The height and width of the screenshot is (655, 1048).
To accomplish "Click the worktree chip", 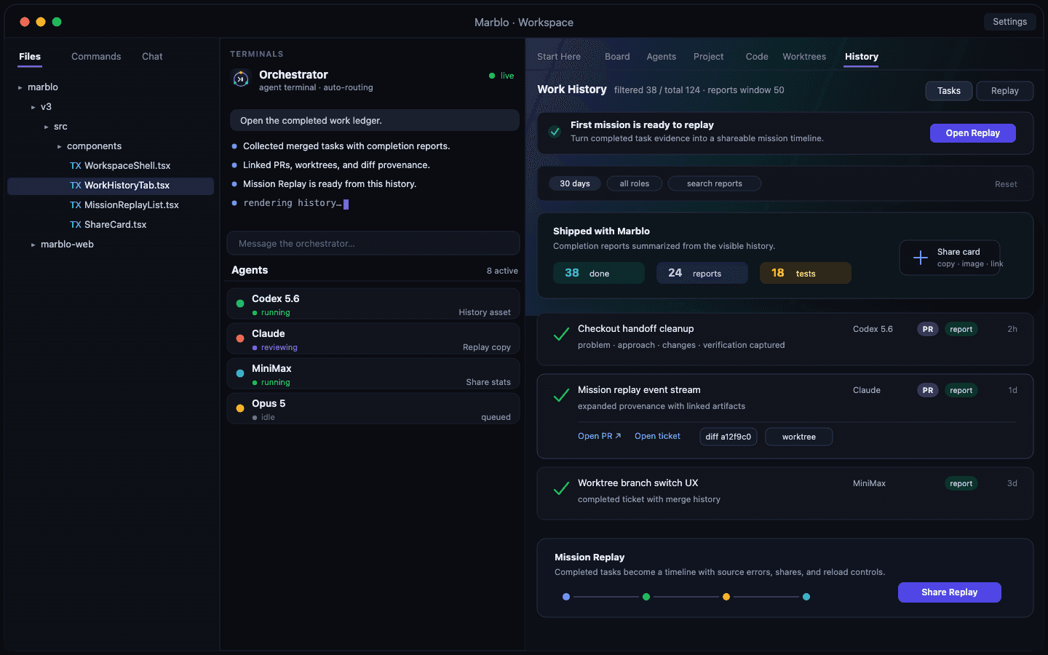I will (x=799, y=437).
